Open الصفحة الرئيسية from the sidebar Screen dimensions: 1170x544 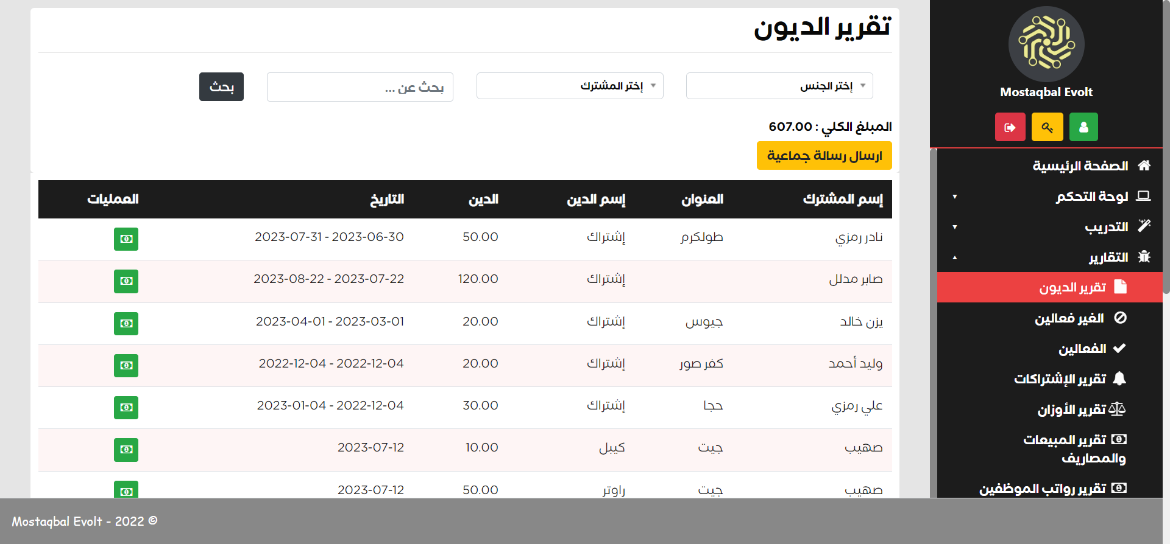pyautogui.click(x=1080, y=166)
